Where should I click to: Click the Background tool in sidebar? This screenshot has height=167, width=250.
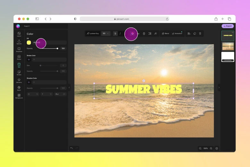[x=19, y=96]
